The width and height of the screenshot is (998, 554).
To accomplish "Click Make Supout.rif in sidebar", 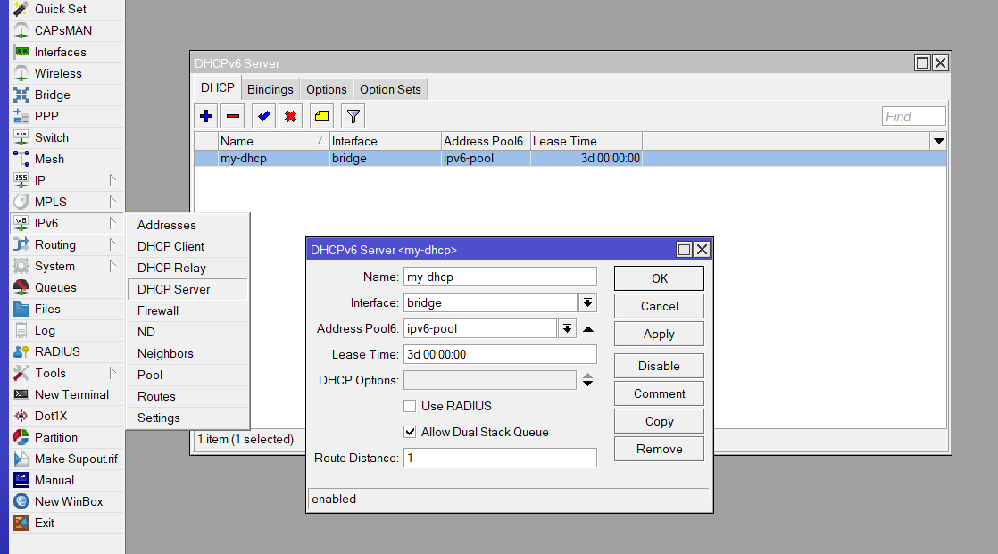I will [x=67, y=459].
